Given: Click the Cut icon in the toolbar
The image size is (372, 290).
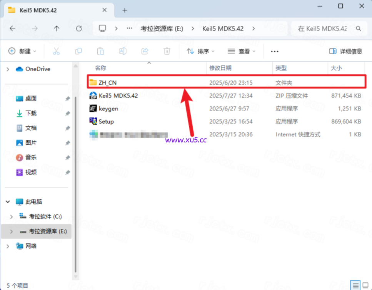Looking at the screenshot, I should (x=57, y=51).
